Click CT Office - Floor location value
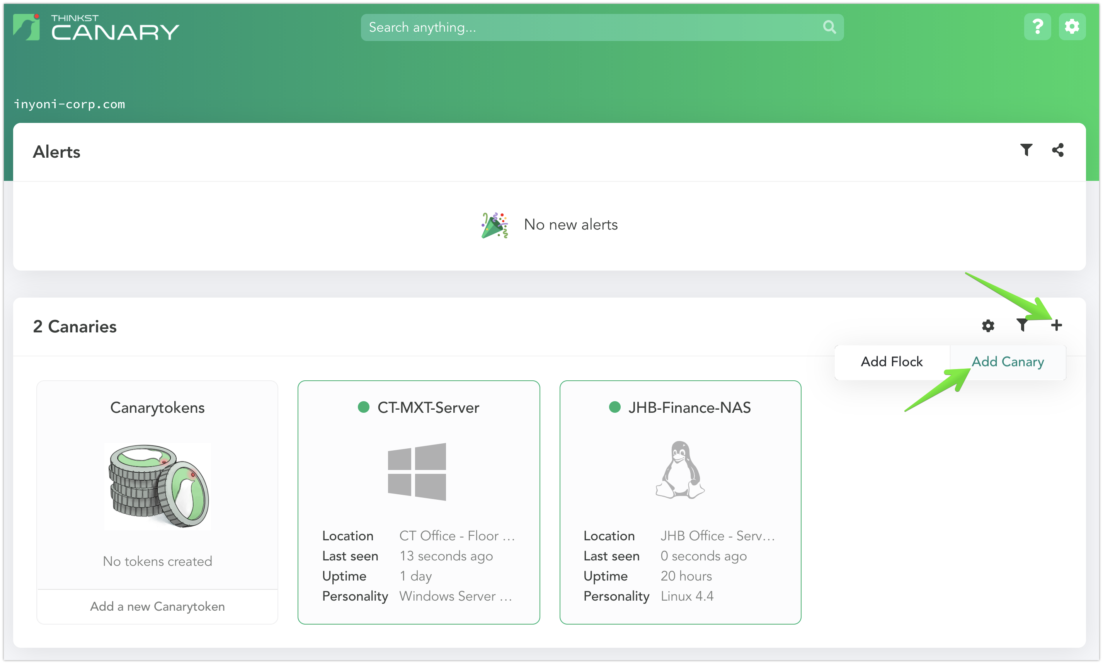The width and height of the screenshot is (1103, 664). [457, 536]
